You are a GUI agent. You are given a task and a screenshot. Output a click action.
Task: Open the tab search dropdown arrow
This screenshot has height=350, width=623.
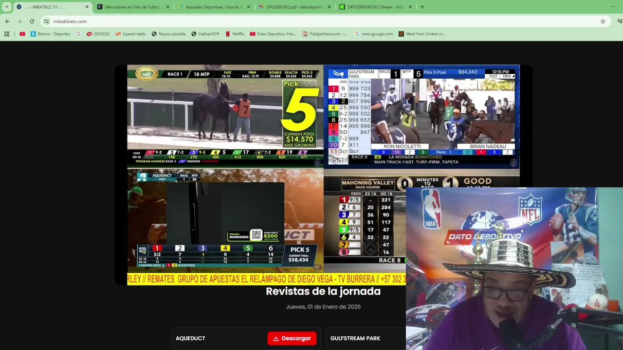pos(6,7)
